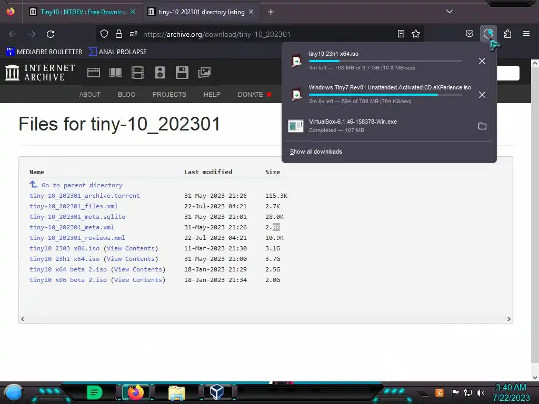Open VirtualBox from taskbar
Viewport: 539px width, 404px height.
coord(217,392)
